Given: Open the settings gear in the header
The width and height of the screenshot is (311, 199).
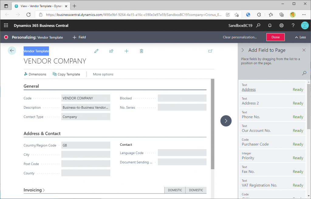Looking at the screenshot, I should (x=281, y=26).
